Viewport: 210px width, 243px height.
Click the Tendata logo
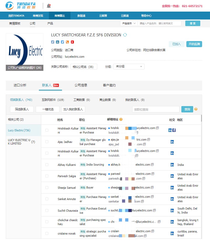tap(21, 6)
